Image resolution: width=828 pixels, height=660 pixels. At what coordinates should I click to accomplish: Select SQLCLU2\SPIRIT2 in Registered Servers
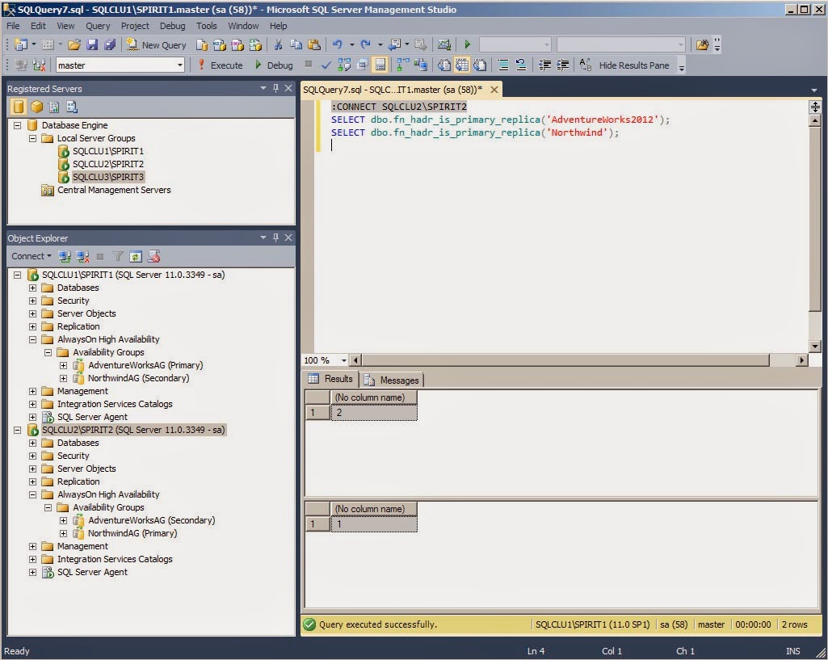tap(107, 164)
